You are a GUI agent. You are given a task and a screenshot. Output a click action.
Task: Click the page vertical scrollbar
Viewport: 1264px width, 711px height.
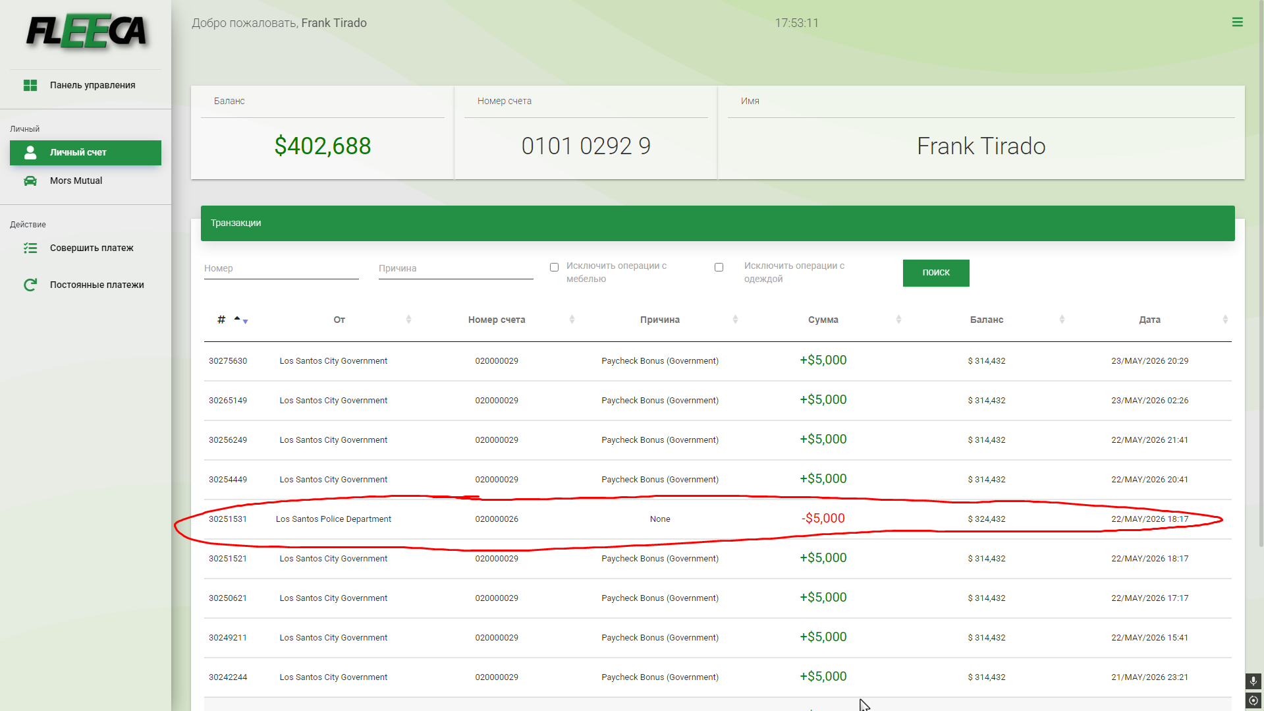tap(1260, 273)
